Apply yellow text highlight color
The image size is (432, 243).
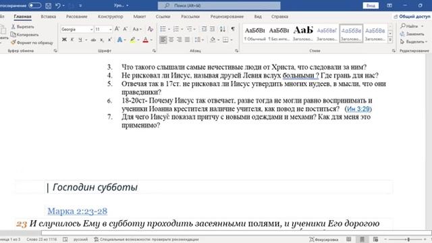[133, 40]
